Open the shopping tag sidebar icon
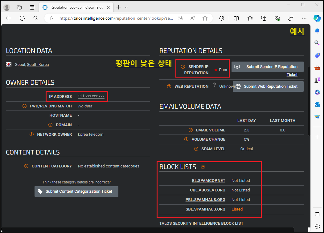This screenshot has width=324, height=233. [x=317, y=55]
